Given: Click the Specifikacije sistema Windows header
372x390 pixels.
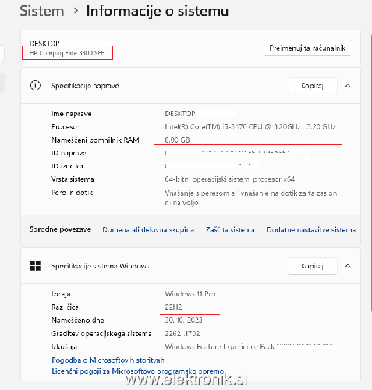Looking at the screenshot, I should tap(190, 266).
